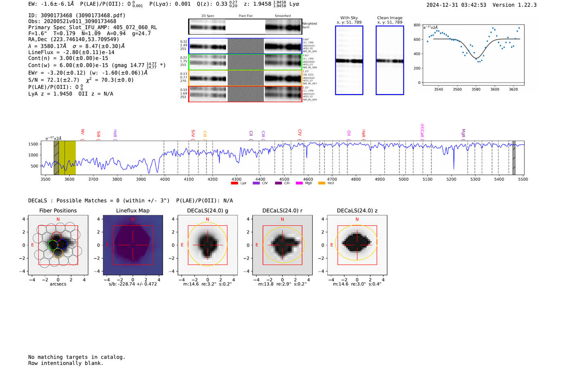Click the OII line marker label
Viewport: 565px width, 385px height.
pos(349,133)
